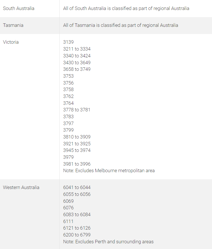Click the Tasmania regional classification text

pos(121,25)
